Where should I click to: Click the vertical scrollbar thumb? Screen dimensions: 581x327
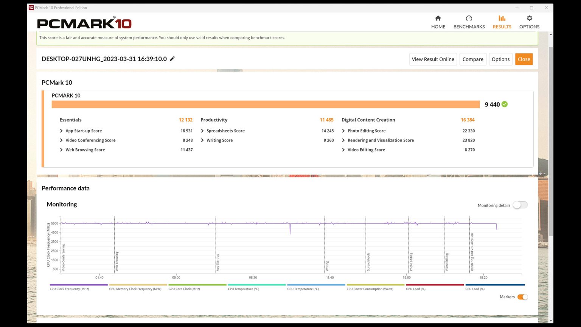pos(551,142)
